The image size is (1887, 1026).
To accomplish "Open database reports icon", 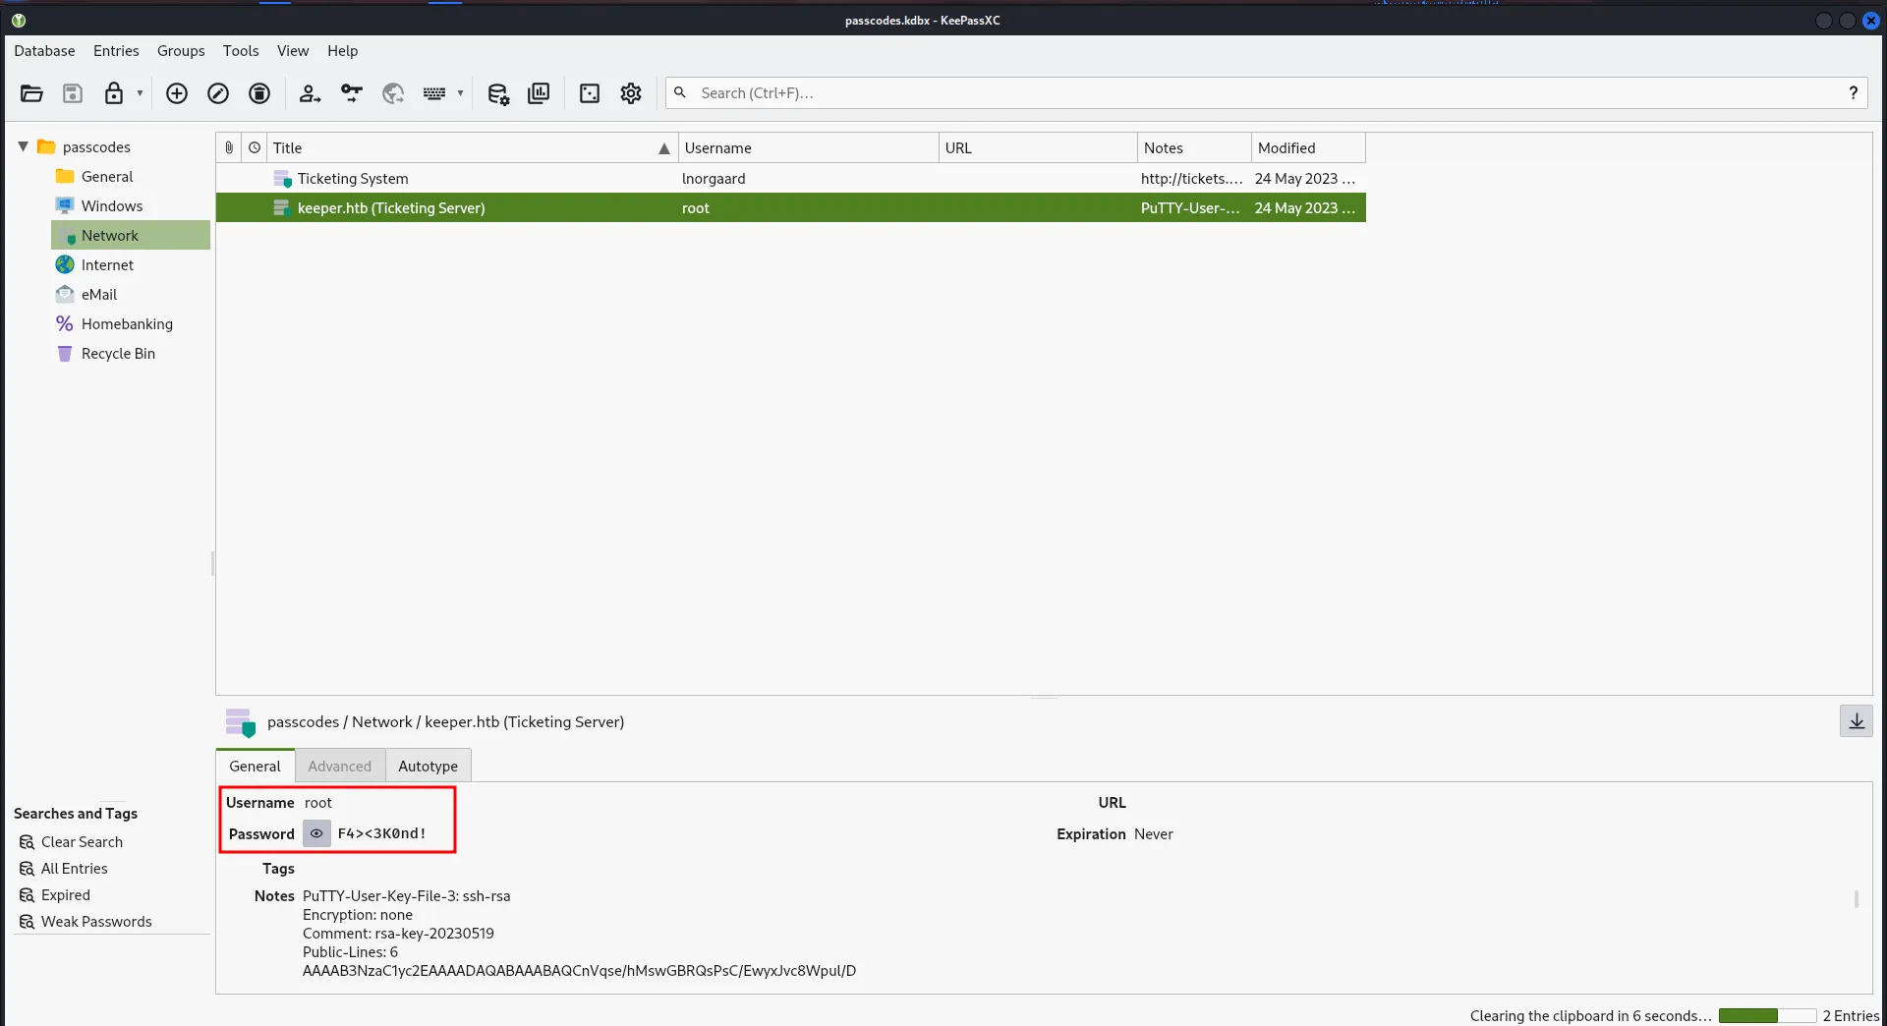I will coord(539,93).
